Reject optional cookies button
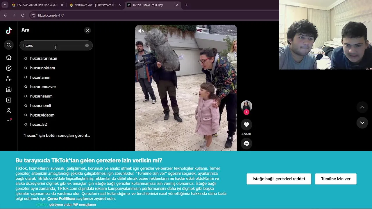This screenshot has height=209, width=372. pyautogui.click(x=279, y=179)
